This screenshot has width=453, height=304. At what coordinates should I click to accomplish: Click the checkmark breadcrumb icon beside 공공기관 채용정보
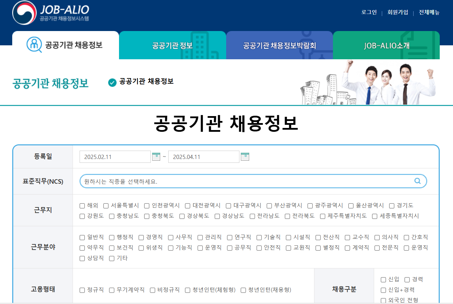pos(112,83)
